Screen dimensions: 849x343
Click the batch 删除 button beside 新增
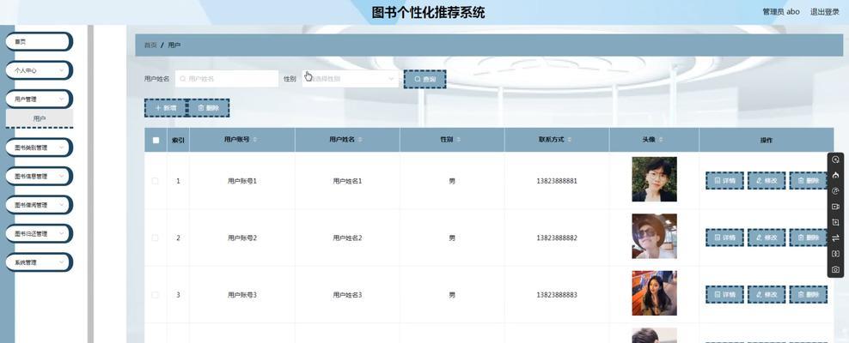coord(208,108)
